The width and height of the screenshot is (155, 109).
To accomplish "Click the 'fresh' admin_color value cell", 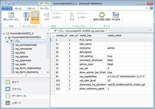I will [126, 64].
